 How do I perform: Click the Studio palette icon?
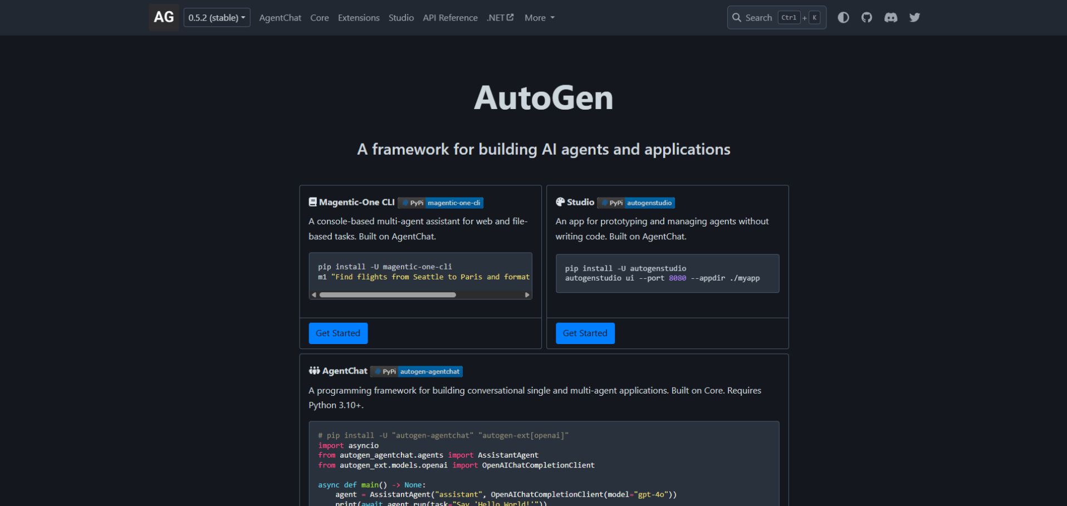click(x=560, y=202)
